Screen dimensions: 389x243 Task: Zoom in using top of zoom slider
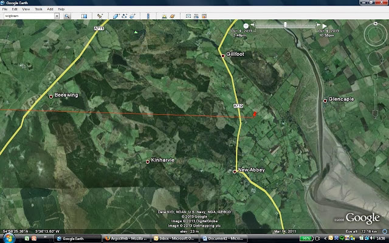click(375, 76)
